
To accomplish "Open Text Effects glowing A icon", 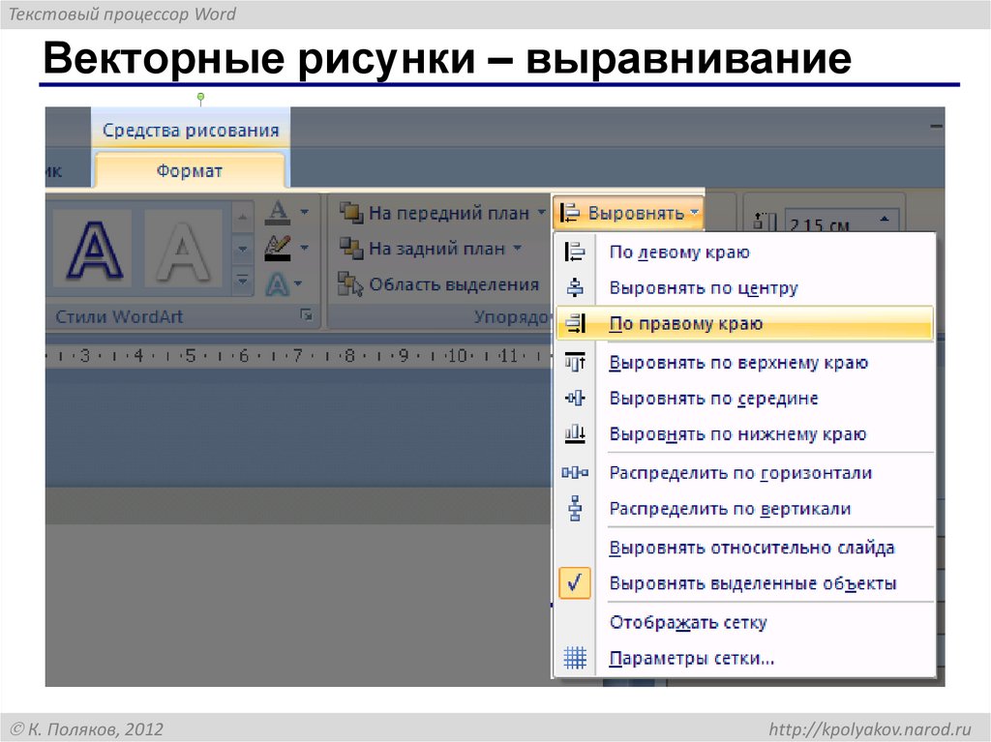I will coord(276,281).
